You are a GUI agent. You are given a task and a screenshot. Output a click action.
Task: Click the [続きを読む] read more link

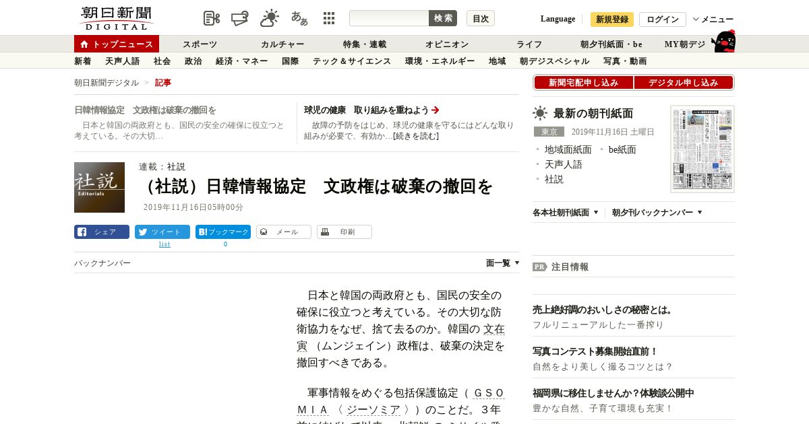pyautogui.click(x=415, y=136)
